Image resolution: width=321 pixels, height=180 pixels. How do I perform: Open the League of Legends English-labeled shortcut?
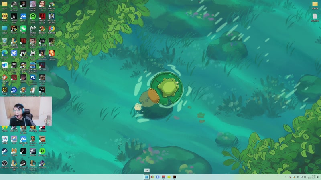pos(33,163)
